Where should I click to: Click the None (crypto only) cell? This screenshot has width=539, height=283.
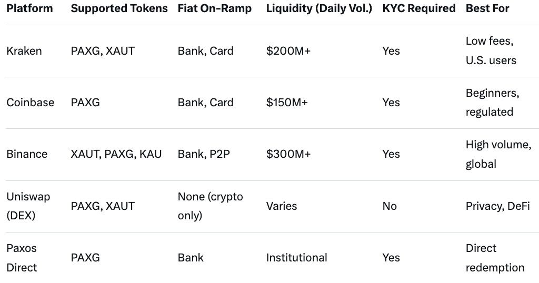click(x=211, y=206)
